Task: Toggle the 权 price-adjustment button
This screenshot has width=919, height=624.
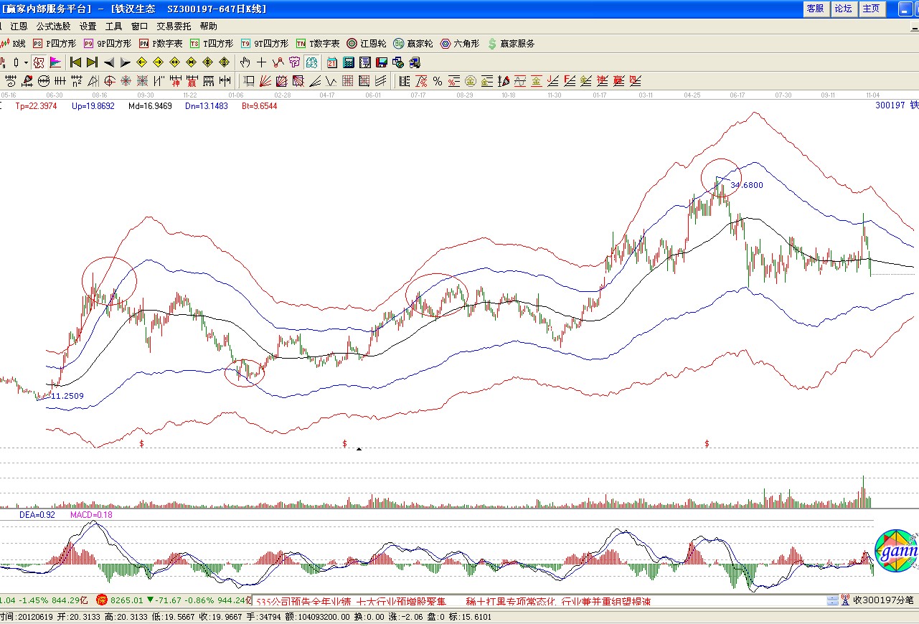Action: [39, 62]
